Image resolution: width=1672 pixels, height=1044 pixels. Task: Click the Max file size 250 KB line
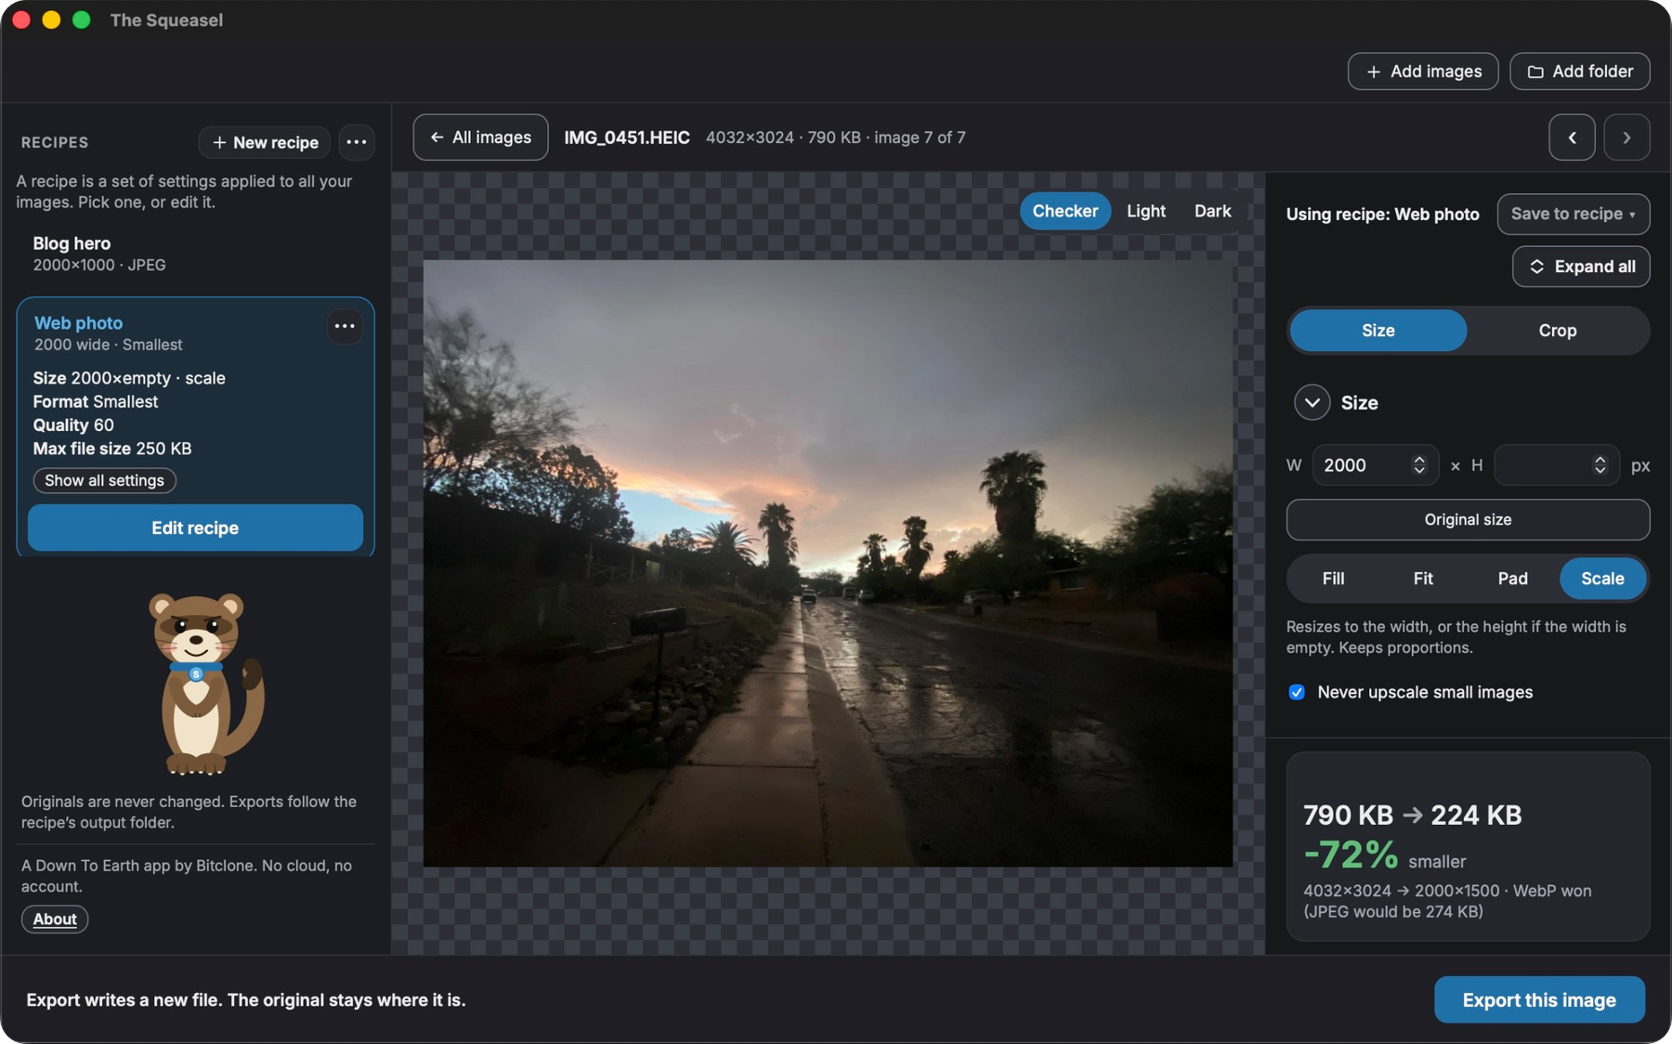coord(112,449)
